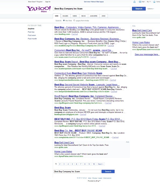Go to results page 2
Screen dimensions: 160x186
(x=60, y=164)
